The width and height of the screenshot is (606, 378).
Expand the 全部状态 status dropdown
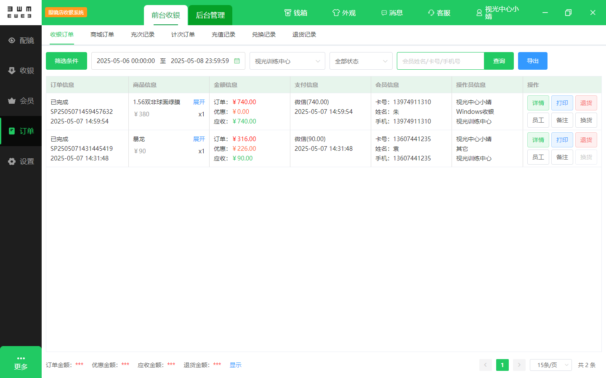pos(361,61)
